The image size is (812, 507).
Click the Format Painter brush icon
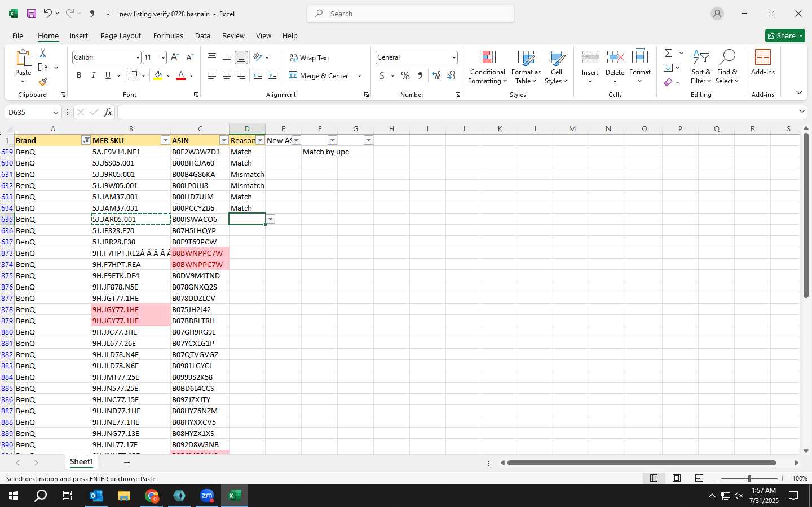pyautogui.click(x=43, y=82)
